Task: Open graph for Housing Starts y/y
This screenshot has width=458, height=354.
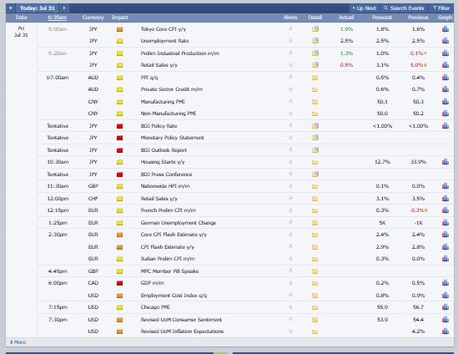Action: coord(445,162)
